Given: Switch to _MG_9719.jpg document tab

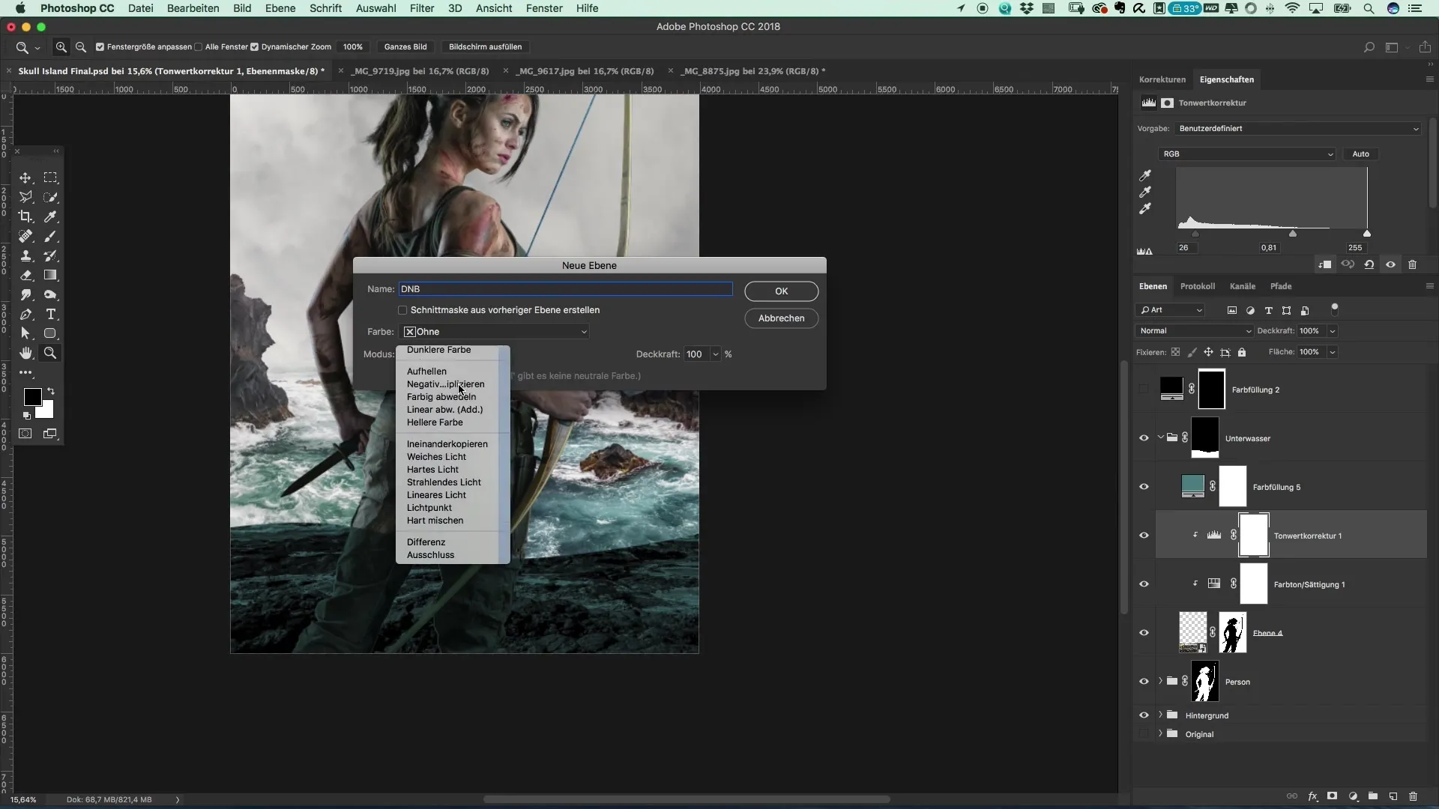Looking at the screenshot, I should [420, 71].
